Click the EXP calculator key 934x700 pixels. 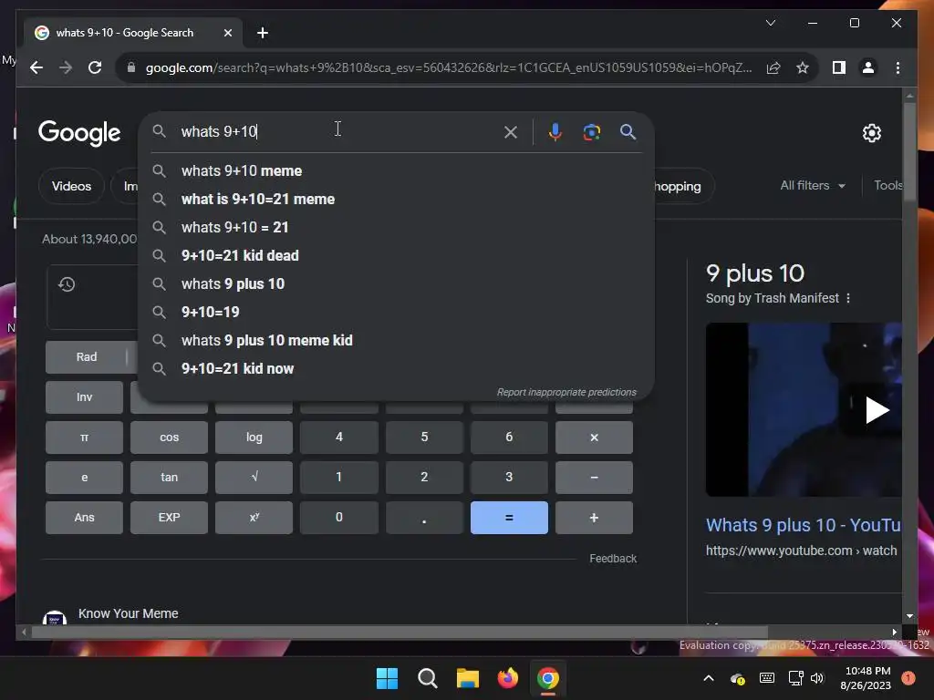tap(169, 518)
